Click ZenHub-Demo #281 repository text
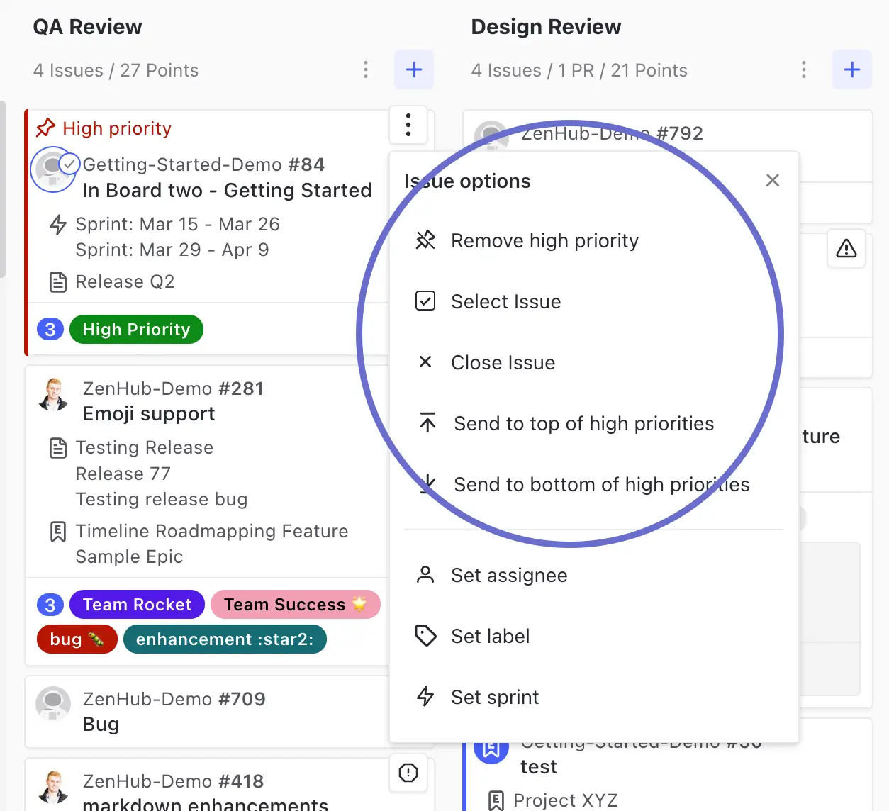Viewport: 889px width, 811px height. [173, 388]
